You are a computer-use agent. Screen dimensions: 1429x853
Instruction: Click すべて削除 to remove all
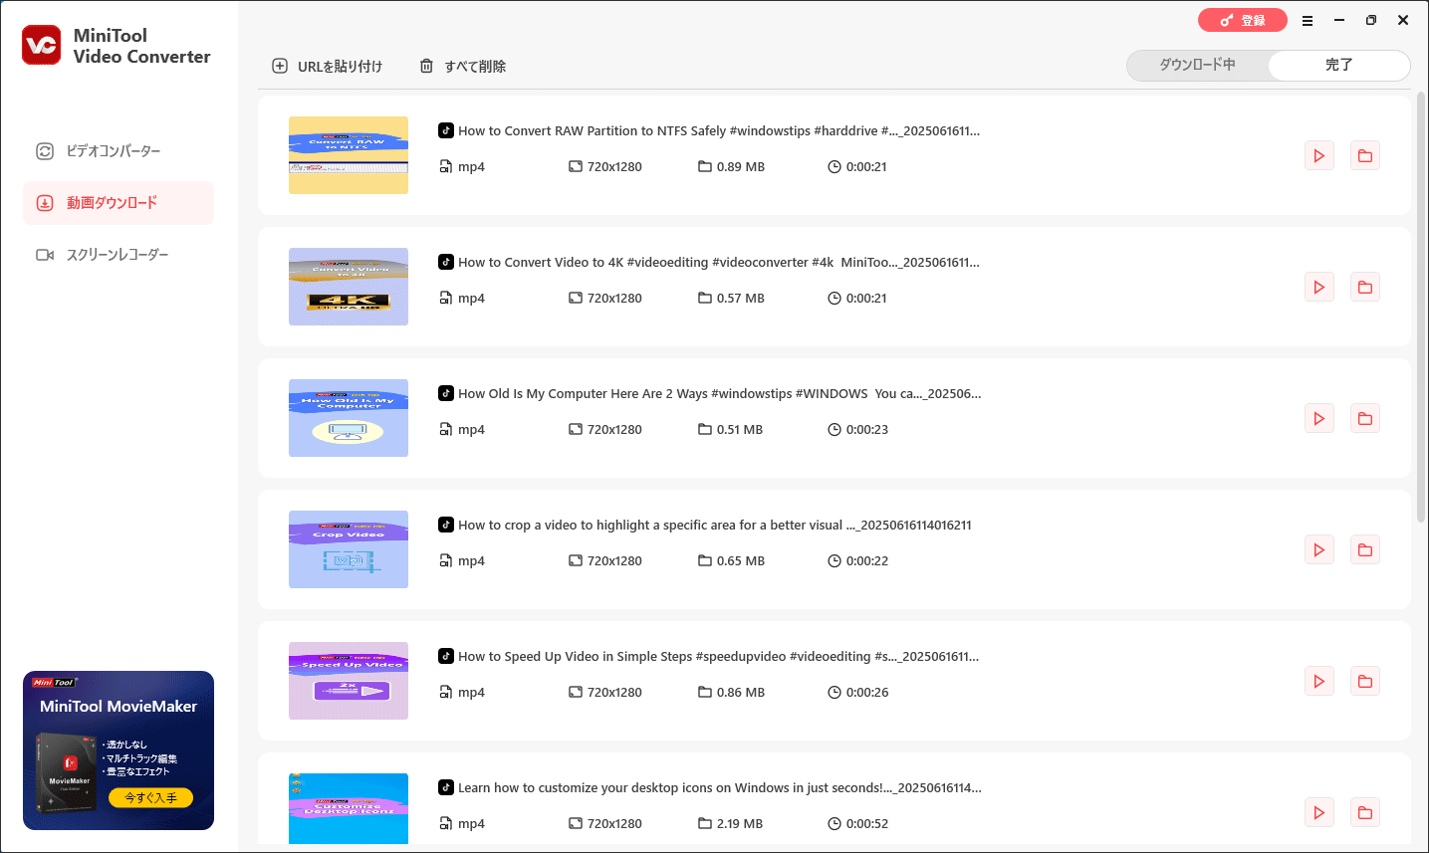463,67
